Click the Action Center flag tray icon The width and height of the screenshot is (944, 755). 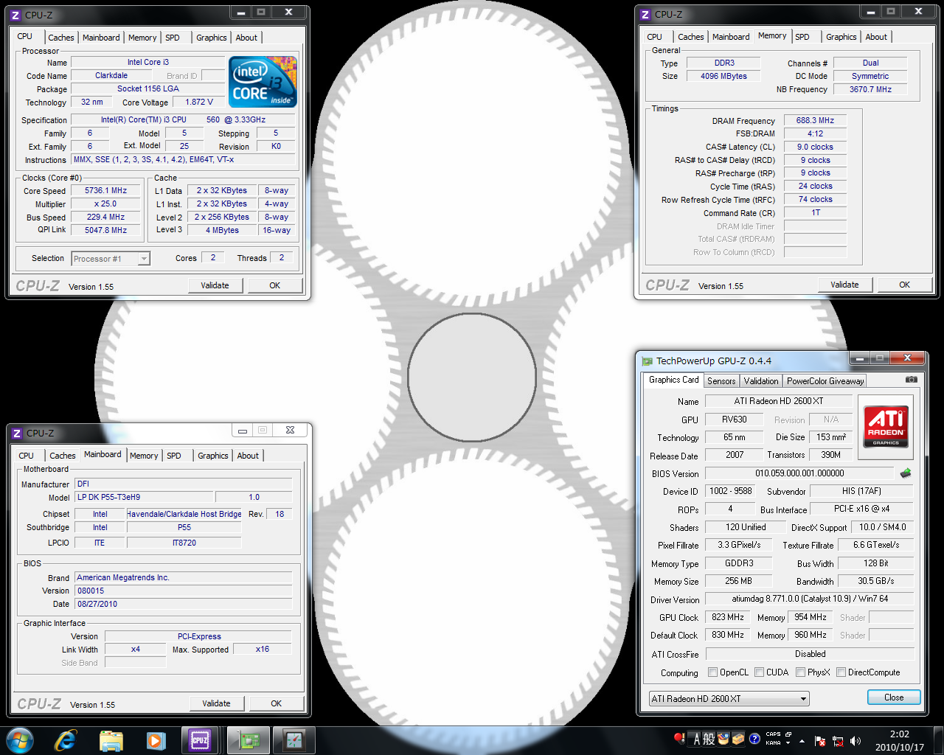click(x=819, y=741)
